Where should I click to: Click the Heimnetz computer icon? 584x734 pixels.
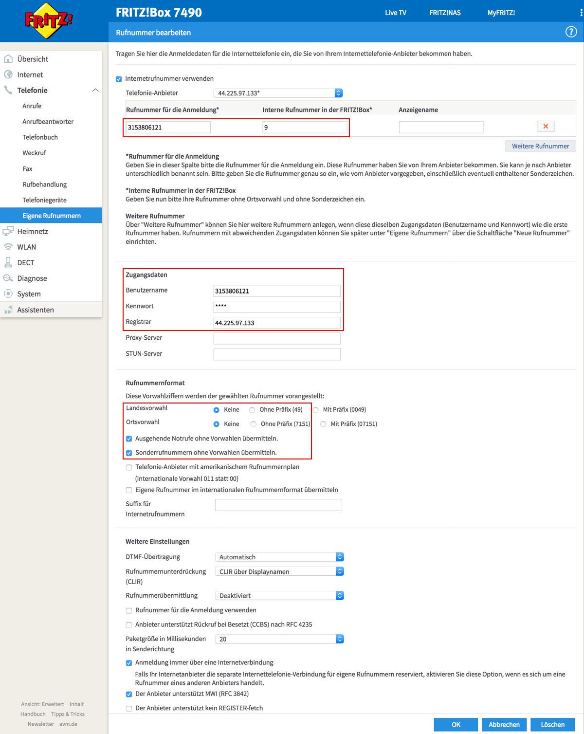[x=8, y=231]
